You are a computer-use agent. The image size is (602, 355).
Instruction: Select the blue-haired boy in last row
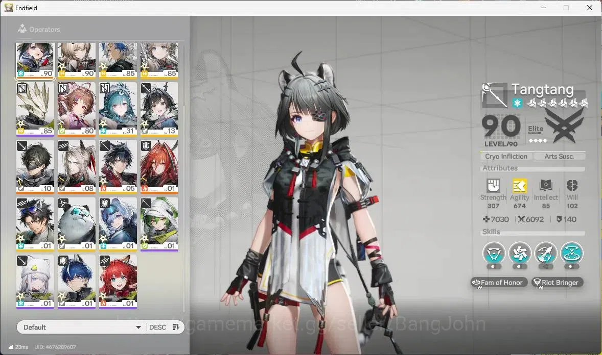pos(77,282)
